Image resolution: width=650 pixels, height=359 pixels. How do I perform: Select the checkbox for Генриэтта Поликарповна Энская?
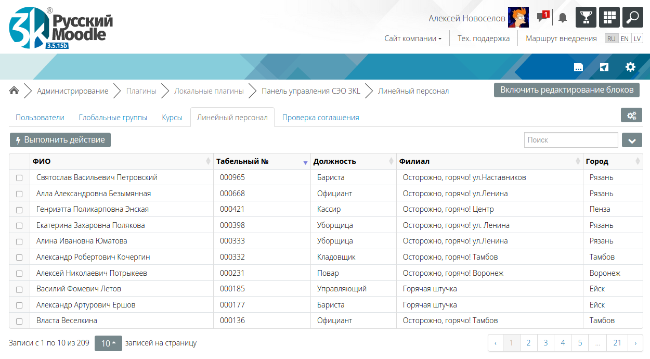(19, 210)
